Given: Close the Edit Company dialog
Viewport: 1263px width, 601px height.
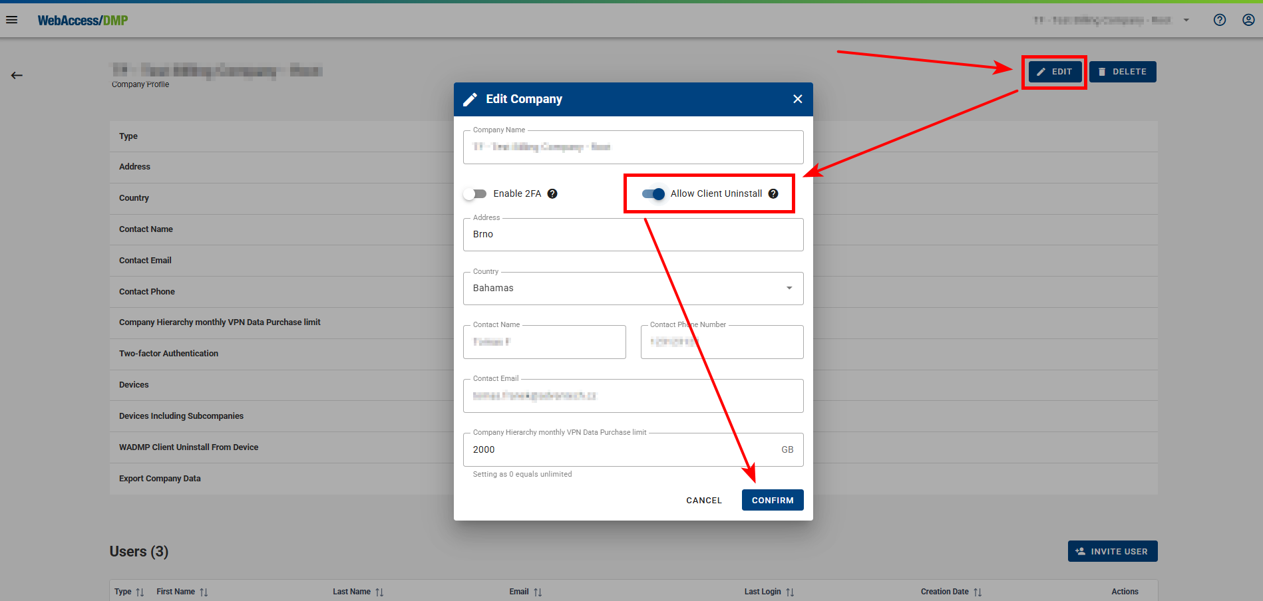Looking at the screenshot, I should point(797,99).
